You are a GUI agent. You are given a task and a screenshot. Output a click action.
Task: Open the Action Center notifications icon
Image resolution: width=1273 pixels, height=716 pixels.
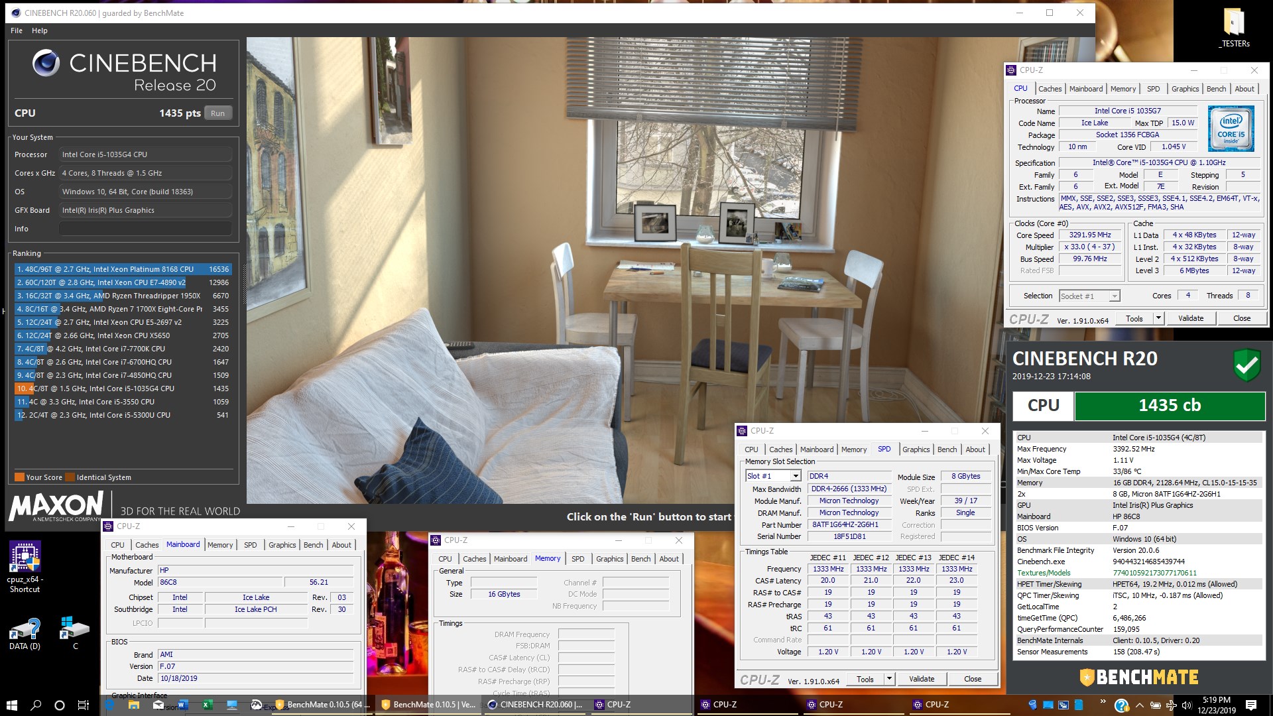(1250, 705)
